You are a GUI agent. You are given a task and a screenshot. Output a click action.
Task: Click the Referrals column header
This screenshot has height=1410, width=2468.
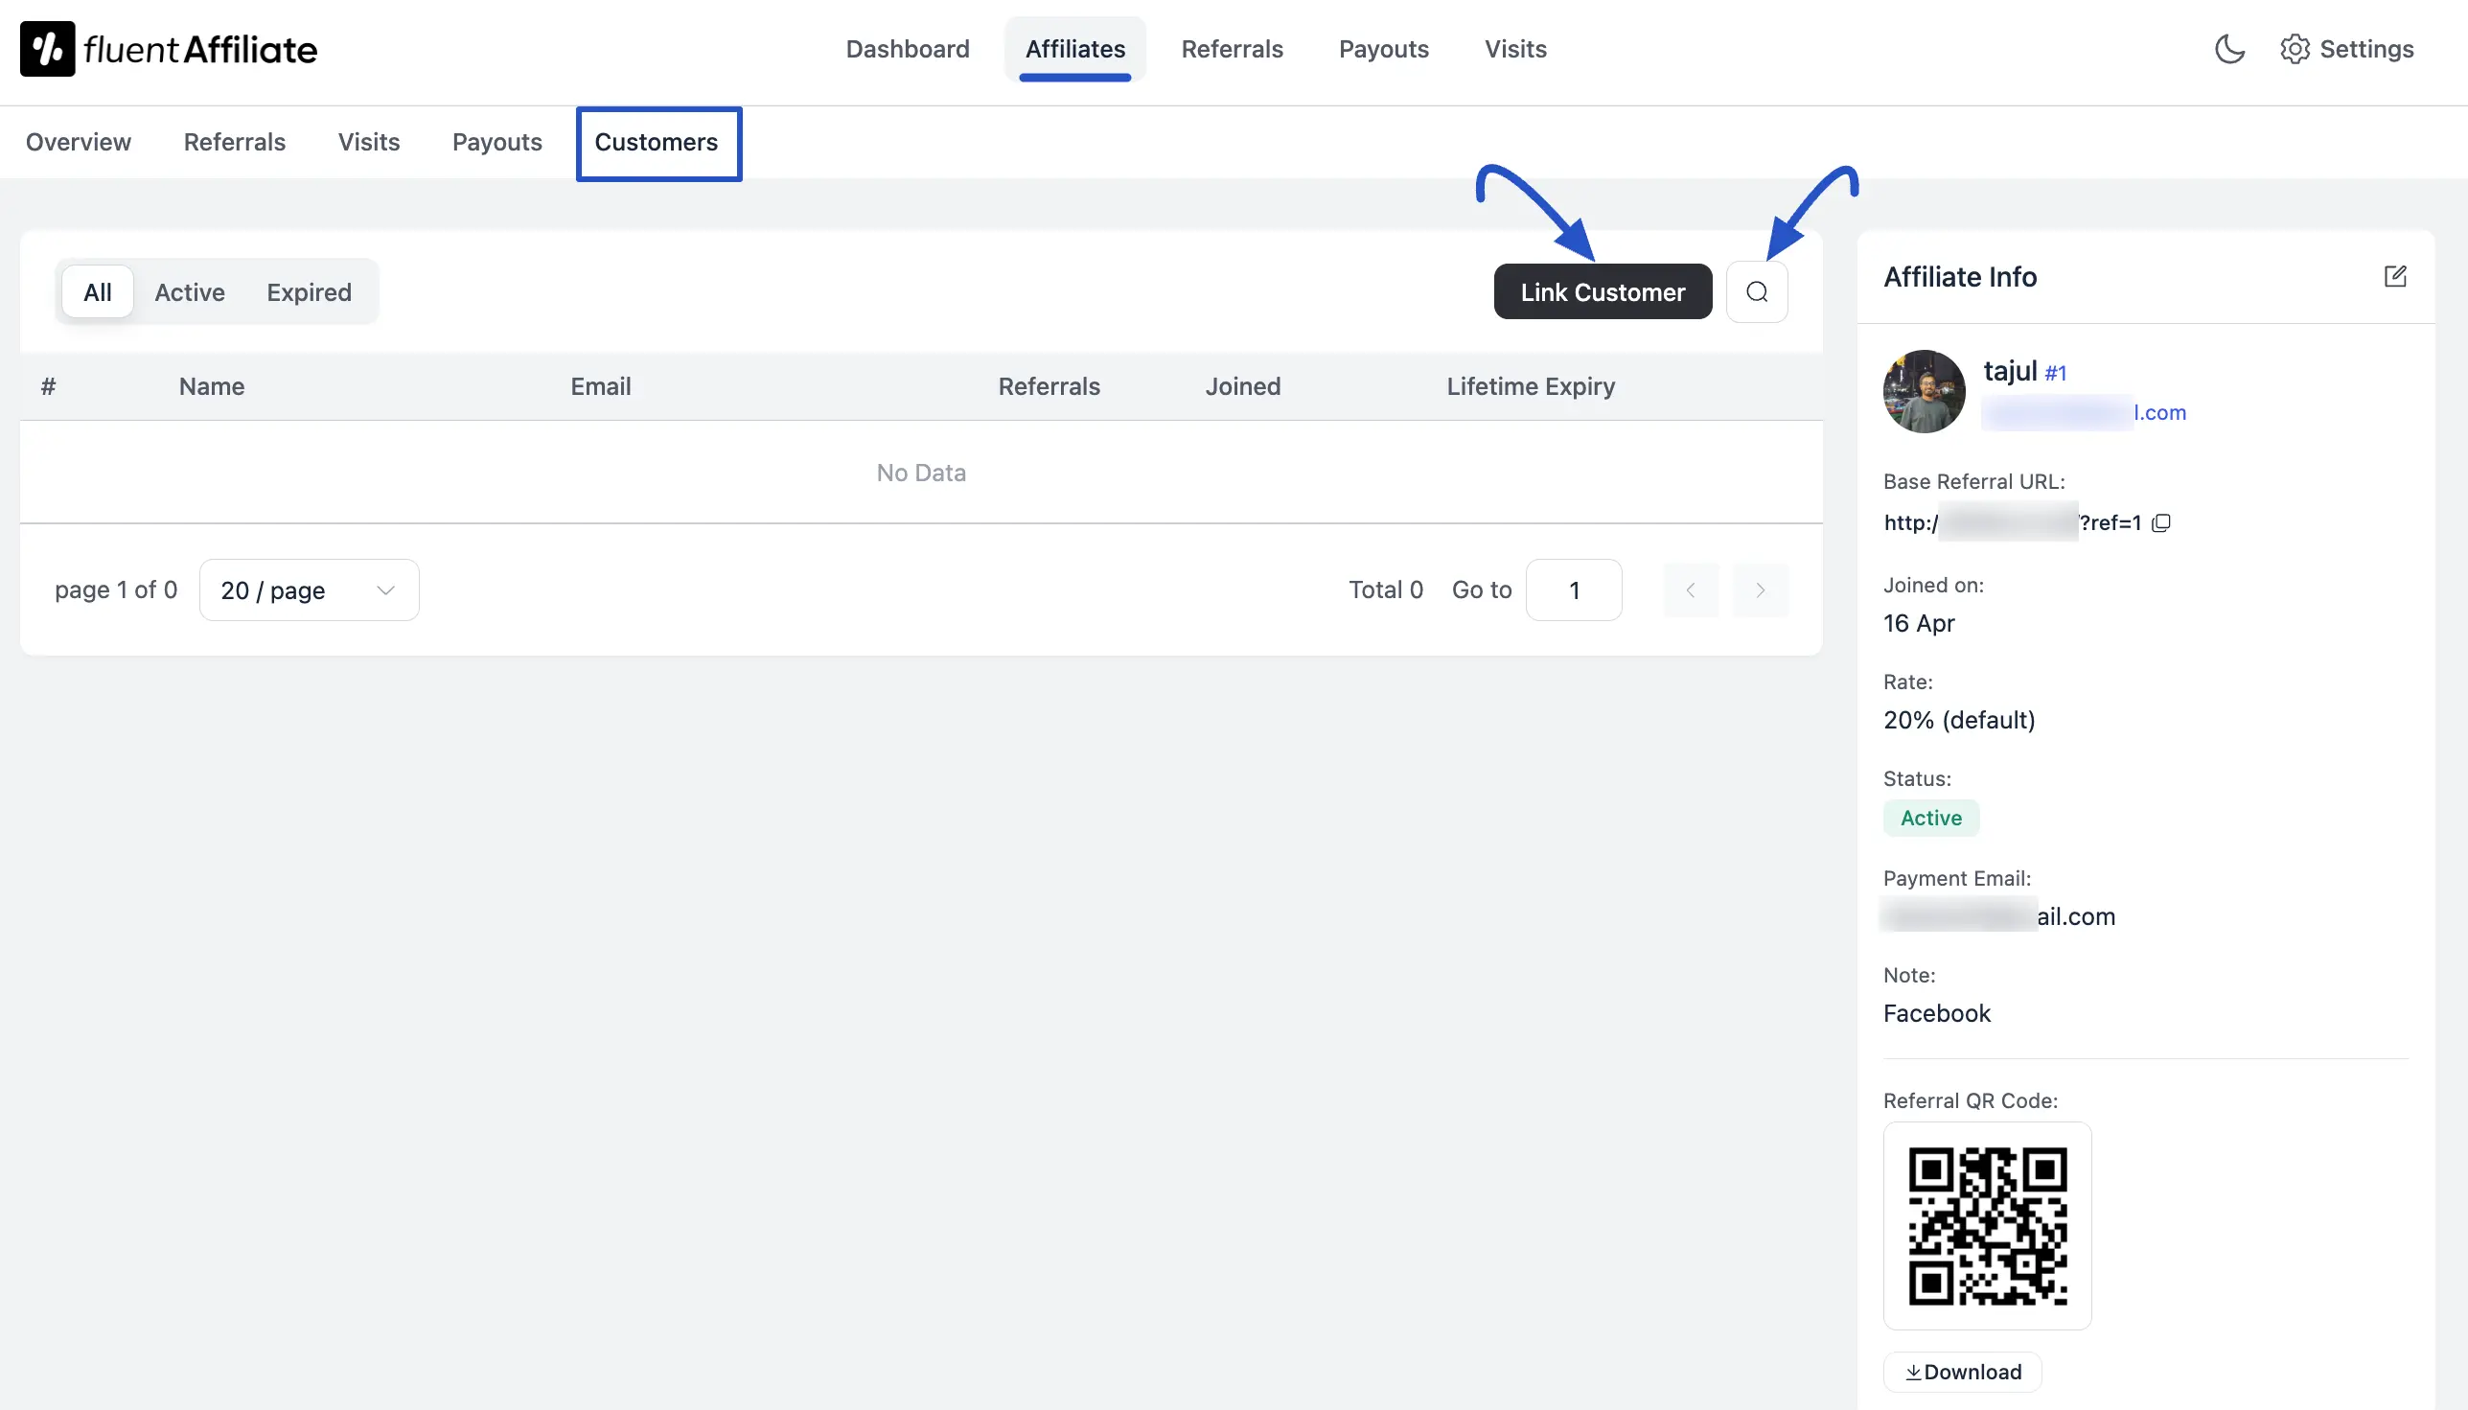click(x=1049, y=386)
